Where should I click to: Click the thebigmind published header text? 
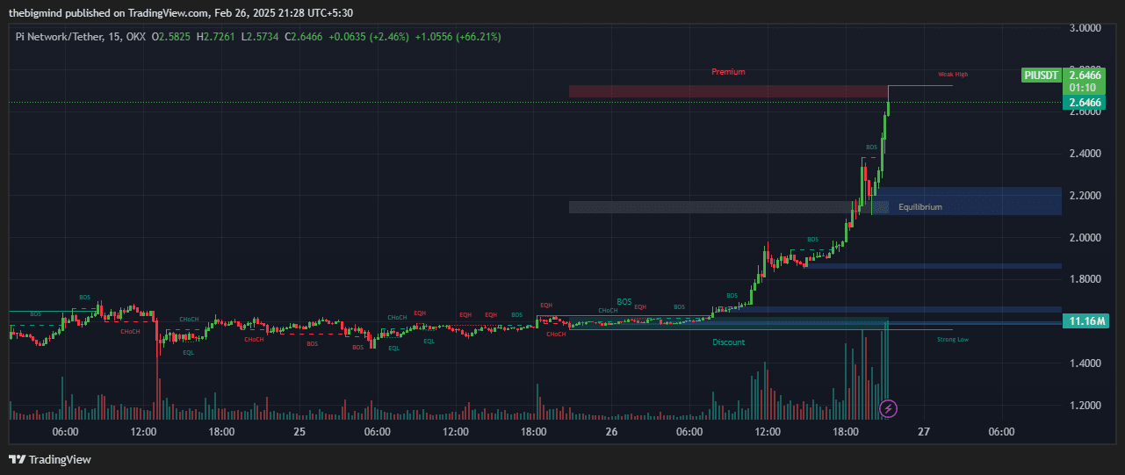179,11
